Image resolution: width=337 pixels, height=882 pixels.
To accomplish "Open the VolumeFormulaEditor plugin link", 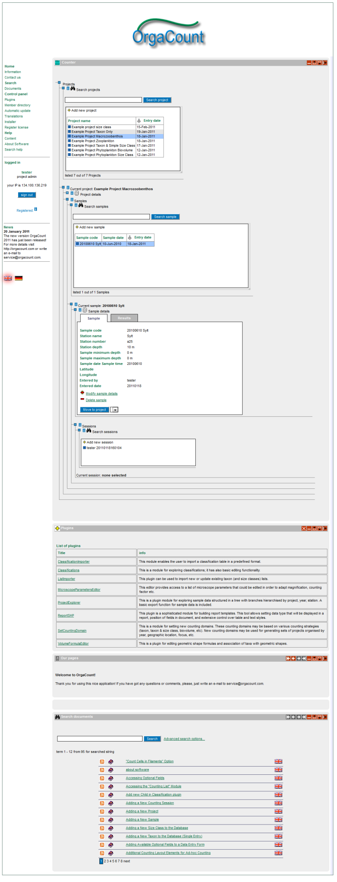I will pyautogui.click(x=73, y=643).
